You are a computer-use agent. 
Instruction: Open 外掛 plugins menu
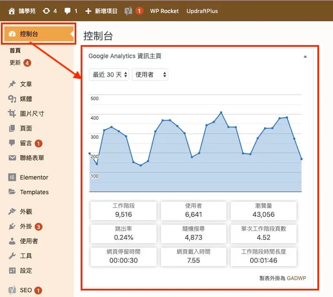[x=26, y=226]
